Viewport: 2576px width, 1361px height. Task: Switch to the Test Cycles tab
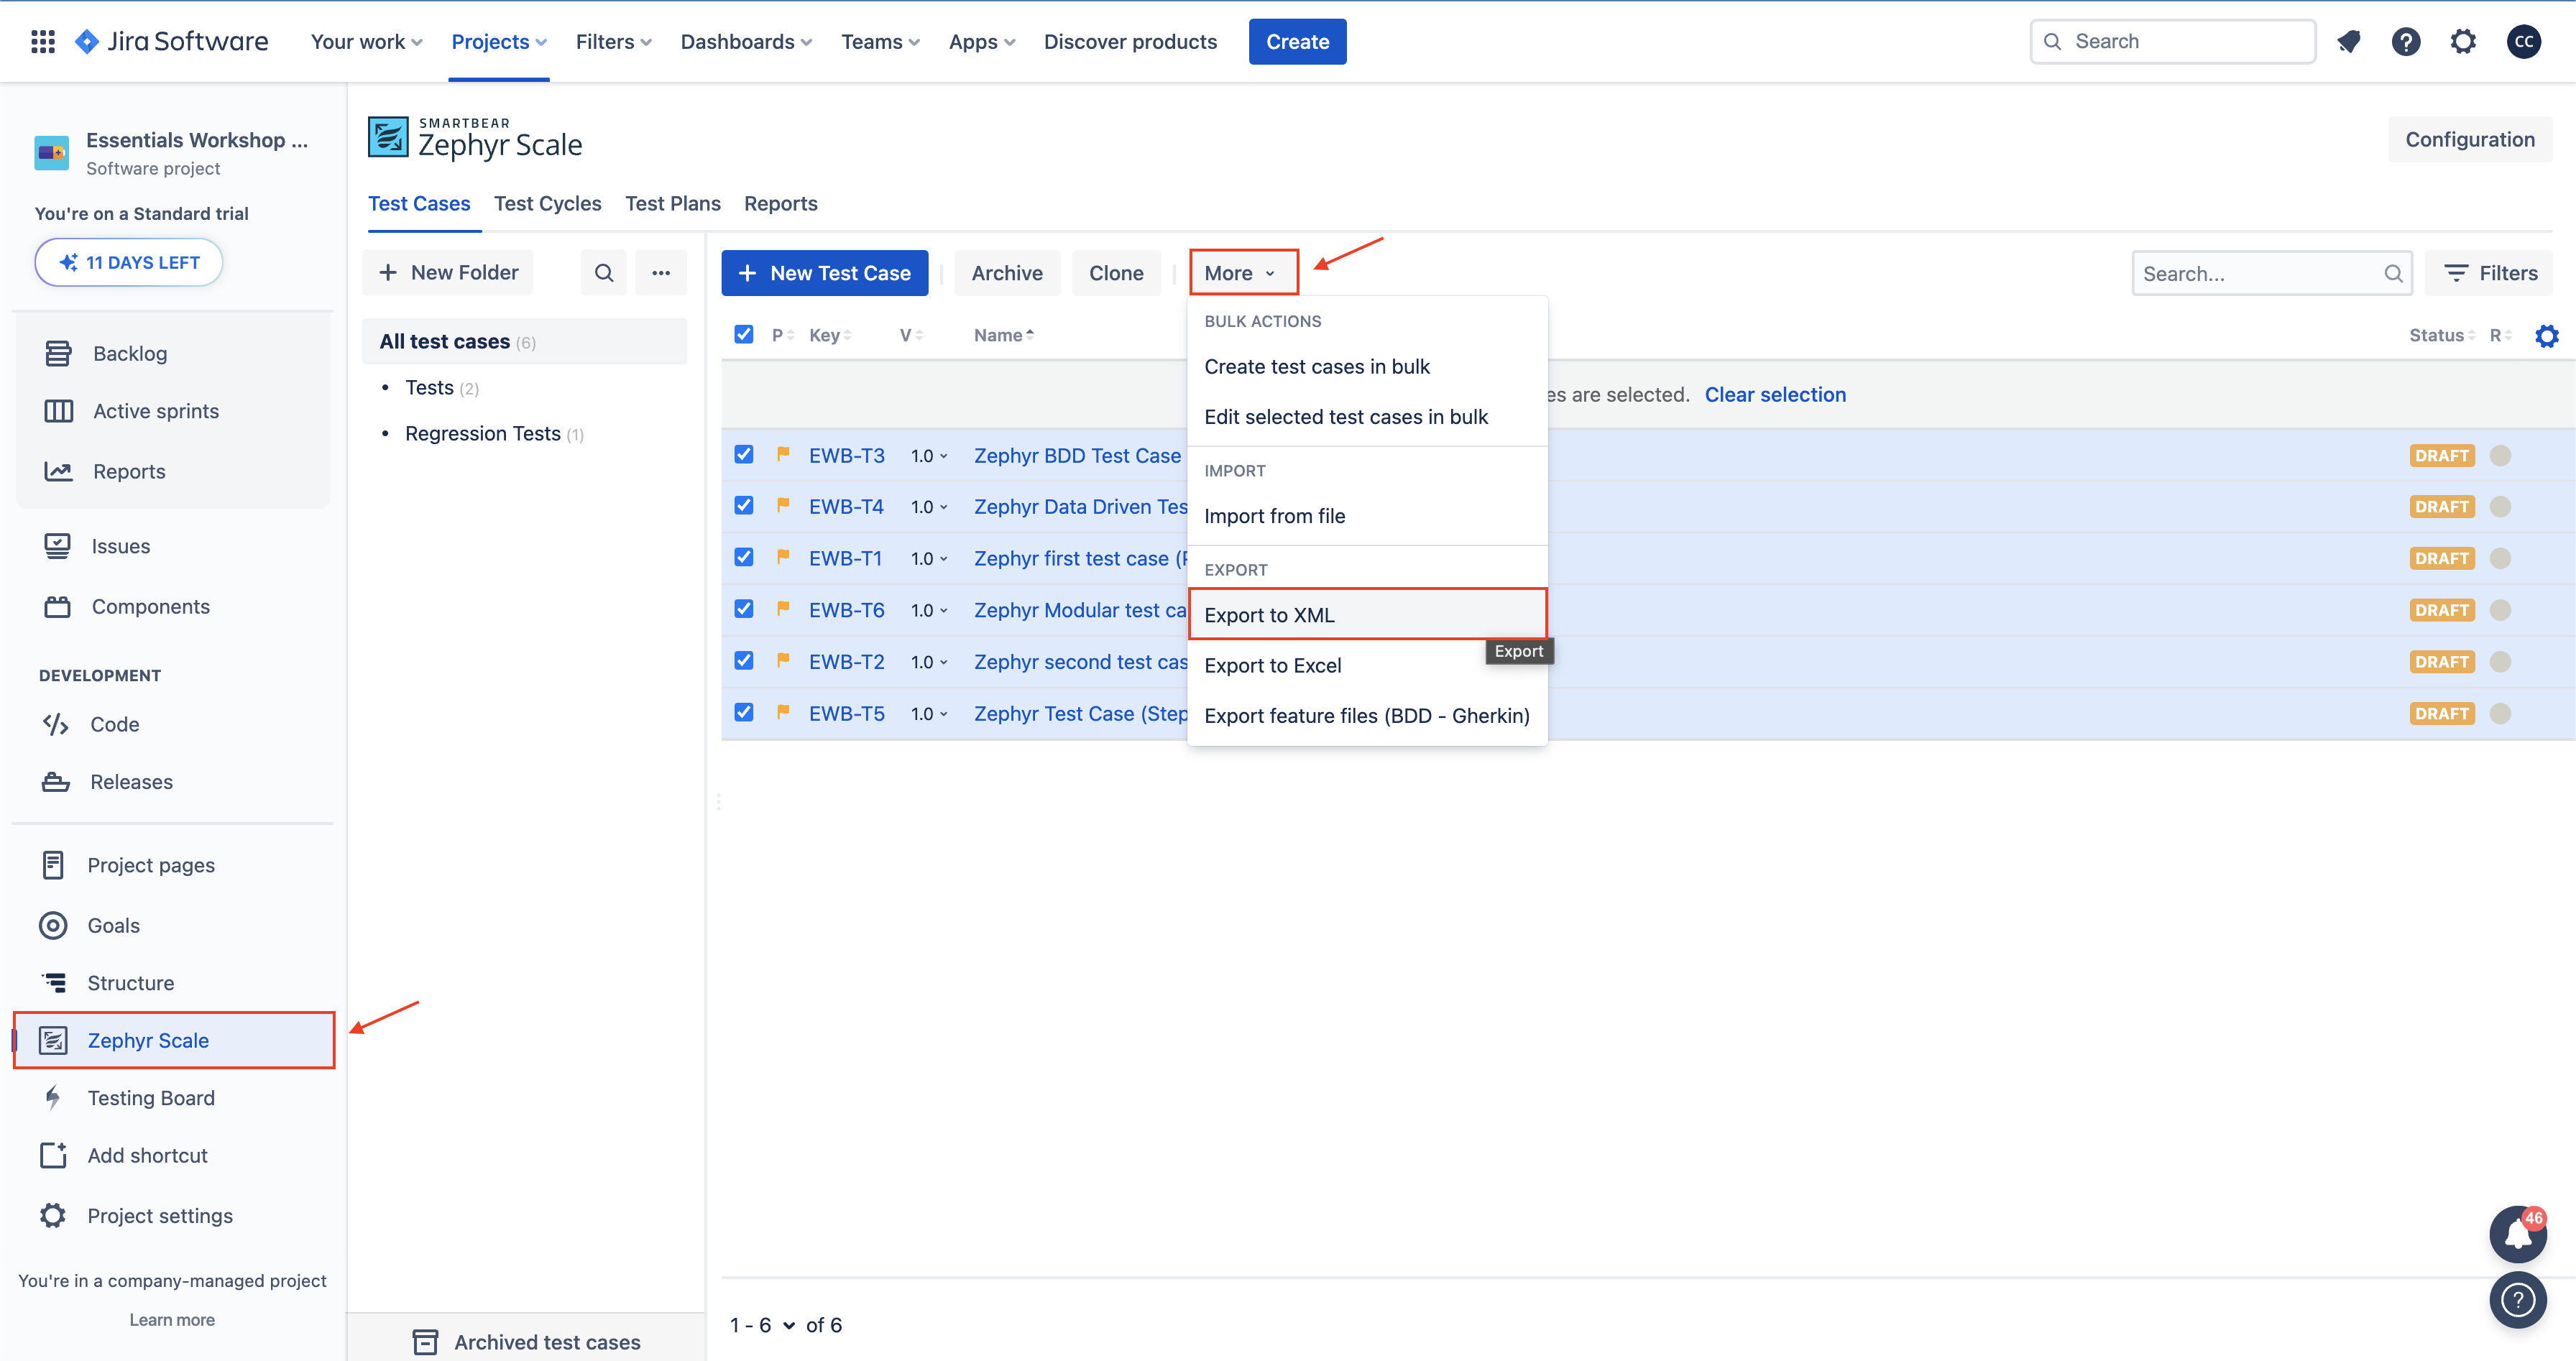547,203
